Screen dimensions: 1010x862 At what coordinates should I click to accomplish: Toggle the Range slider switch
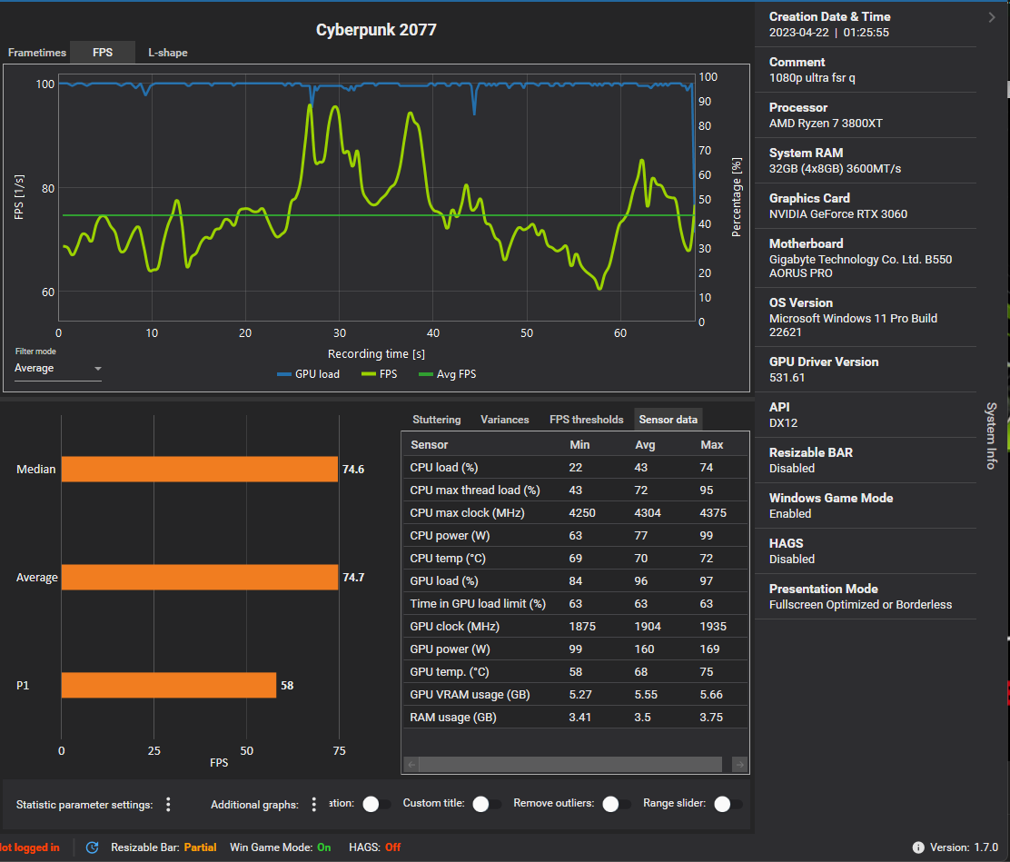coord(728,804)
